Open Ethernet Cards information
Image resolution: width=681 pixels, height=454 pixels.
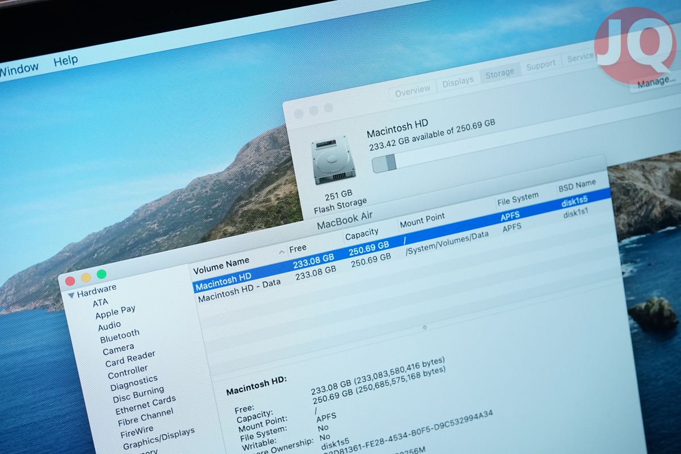point(146,405)
